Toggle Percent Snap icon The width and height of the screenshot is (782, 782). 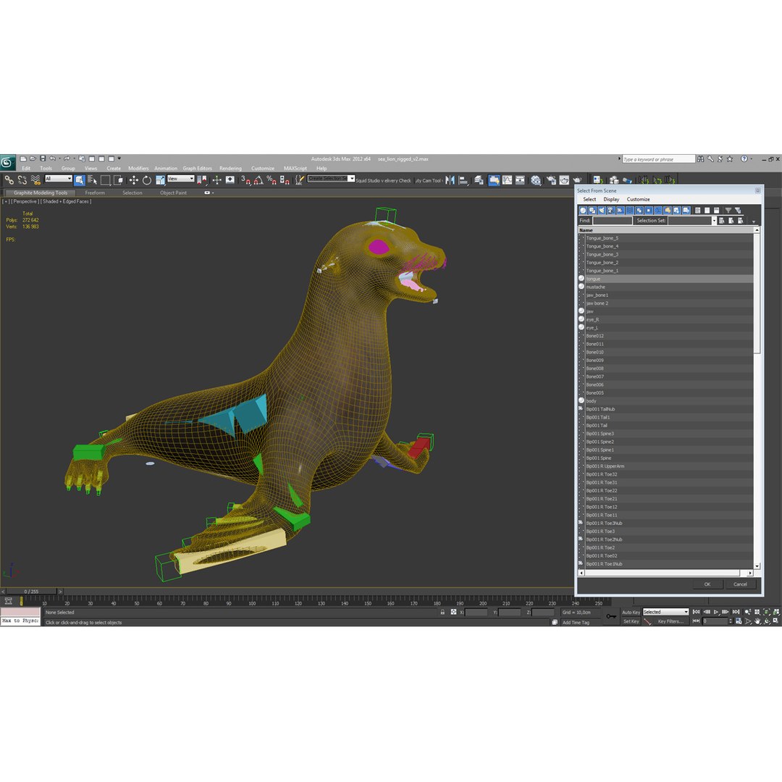pyautogui.click(x=272, y=180)
